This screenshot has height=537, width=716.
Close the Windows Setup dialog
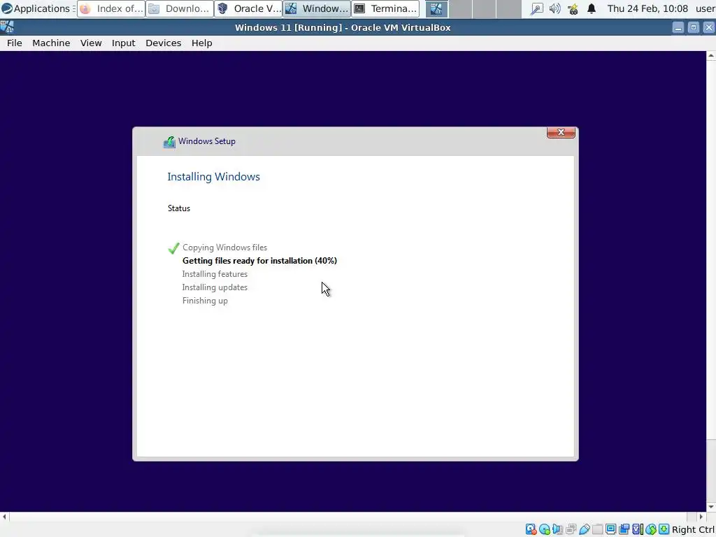pos(561,132)
